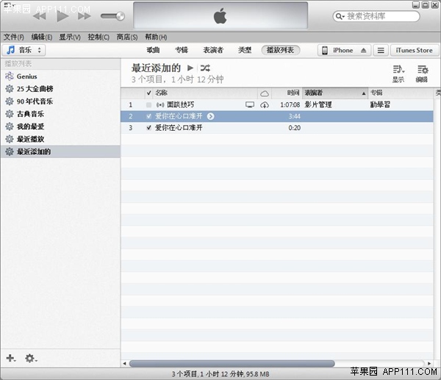Image resolution: width=441 pixels, height=380 pixels.
Task: Uncheck the third row 爱你在心口难开 checkbox
Action: (149, 127)
